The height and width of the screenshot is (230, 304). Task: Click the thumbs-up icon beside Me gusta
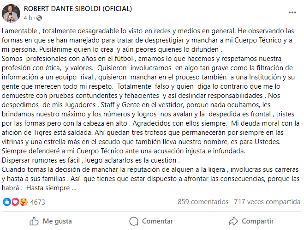pos(34,221)
